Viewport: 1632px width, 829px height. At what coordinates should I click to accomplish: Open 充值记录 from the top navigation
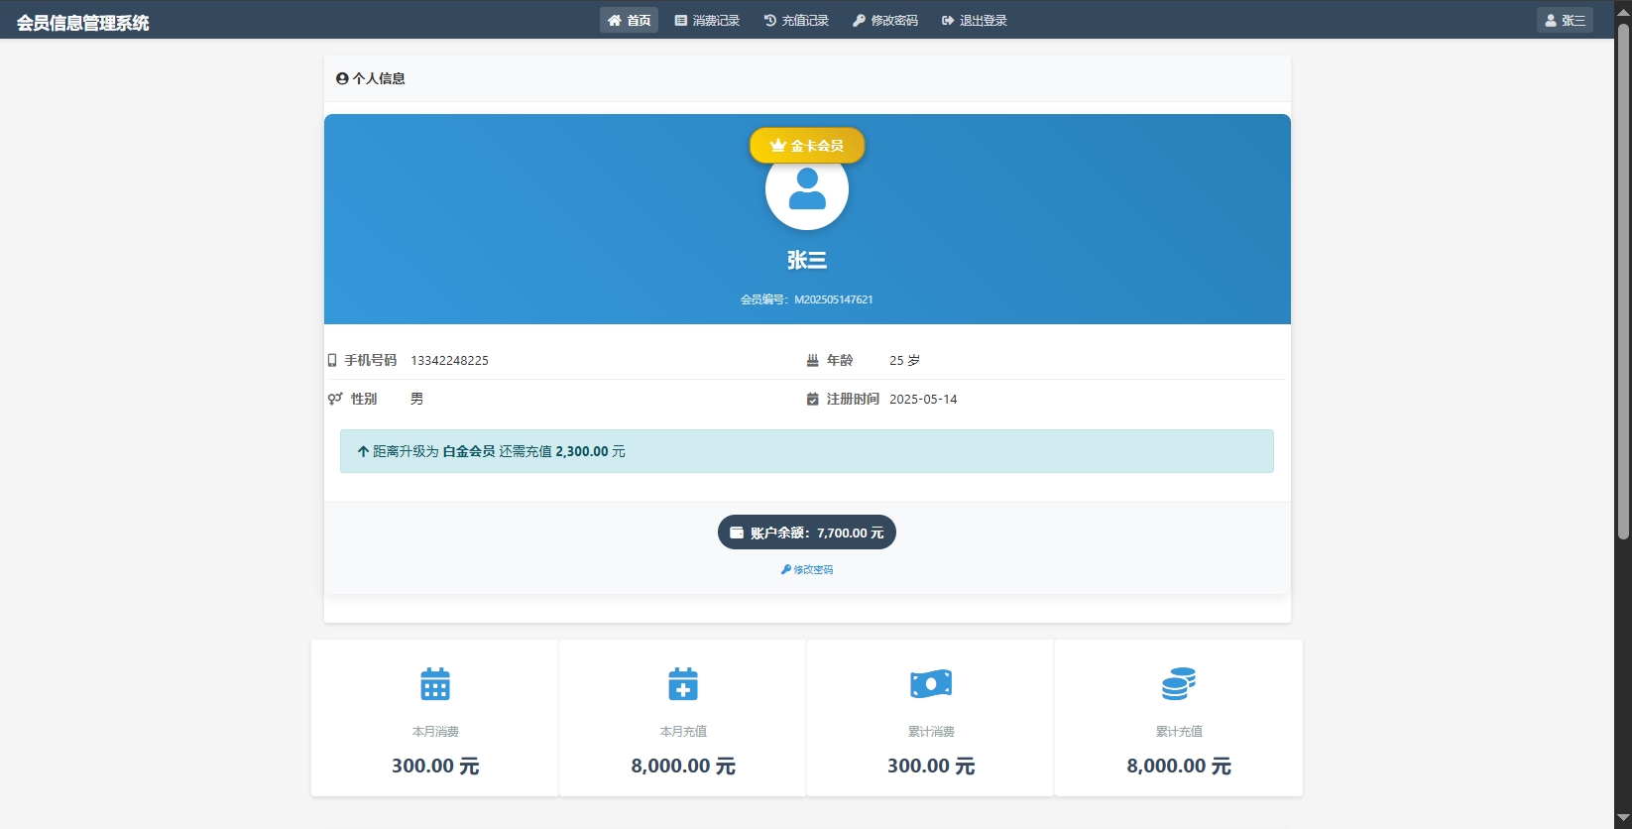pos(796,20)
